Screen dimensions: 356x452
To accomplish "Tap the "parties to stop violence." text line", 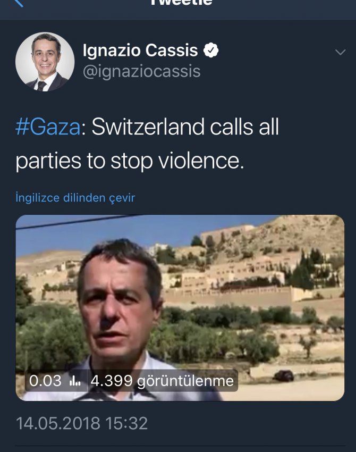I will [130, 161].
